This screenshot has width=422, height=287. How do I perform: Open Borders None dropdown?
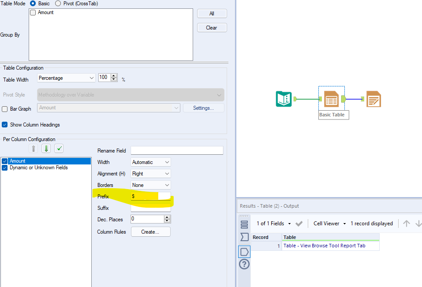tap(151, 185)
